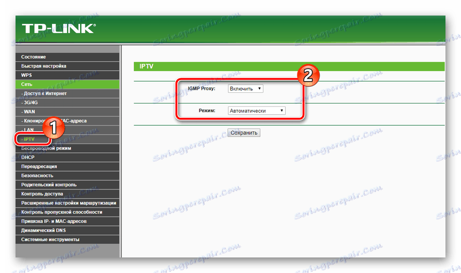
Task: Open the Состояние menu item
Action: (x=67, y=57)
